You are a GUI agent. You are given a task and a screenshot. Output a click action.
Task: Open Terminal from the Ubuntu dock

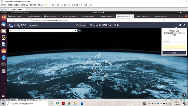(x=4, y=64)
